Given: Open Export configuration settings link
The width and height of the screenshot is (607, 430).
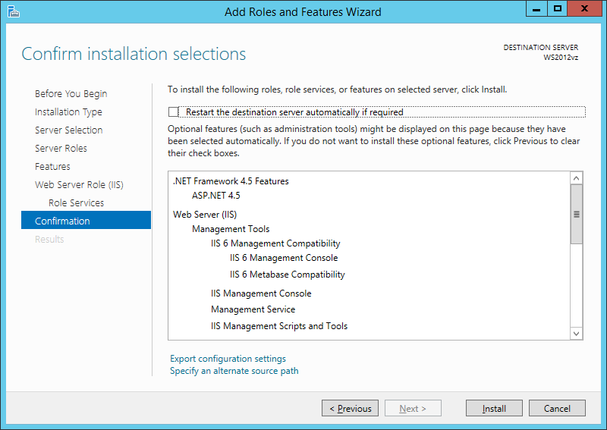Looking at the screenshot, I should pos(228,359).
